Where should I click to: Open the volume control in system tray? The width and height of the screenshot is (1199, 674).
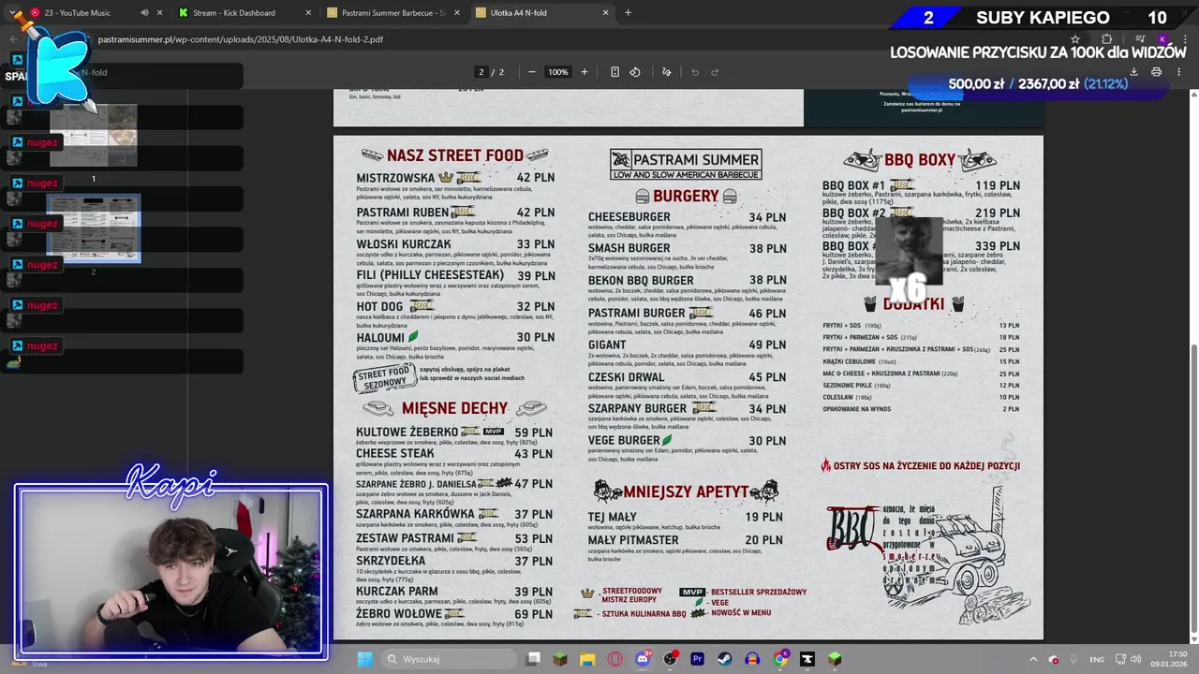click(1135, 659)
